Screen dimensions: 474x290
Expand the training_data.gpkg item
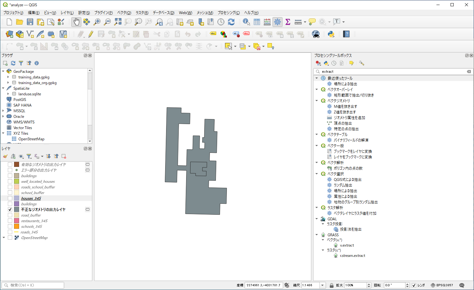coord(8,77)
